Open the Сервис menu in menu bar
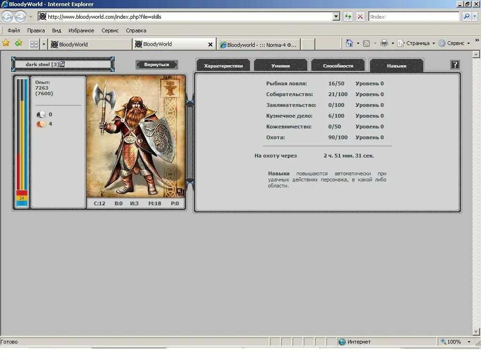The width and height of the screenshot is (481, 360). tap(110, 30)
